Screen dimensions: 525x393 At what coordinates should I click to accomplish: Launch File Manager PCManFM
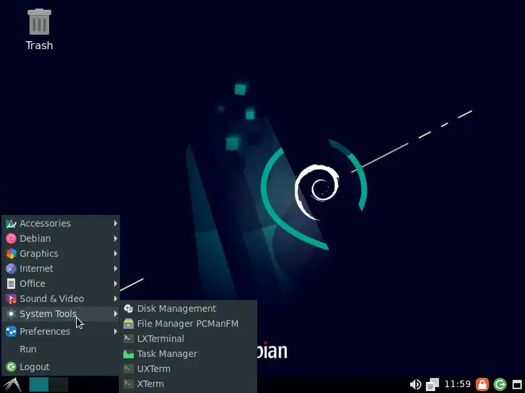188,324
